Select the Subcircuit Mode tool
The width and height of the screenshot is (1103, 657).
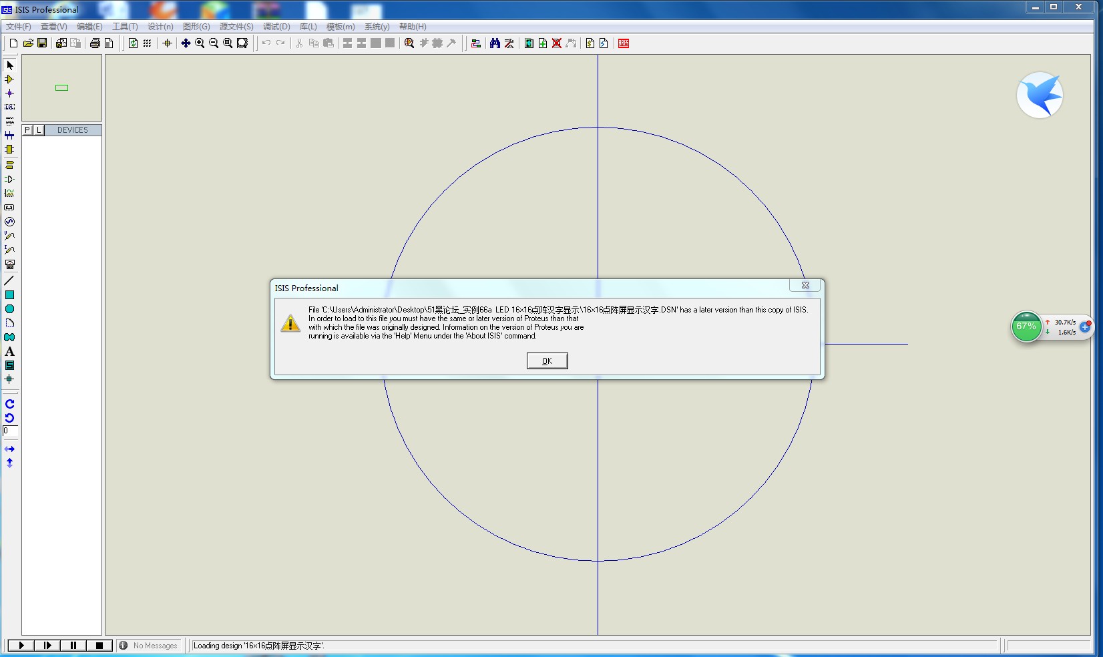coord(9,150)
